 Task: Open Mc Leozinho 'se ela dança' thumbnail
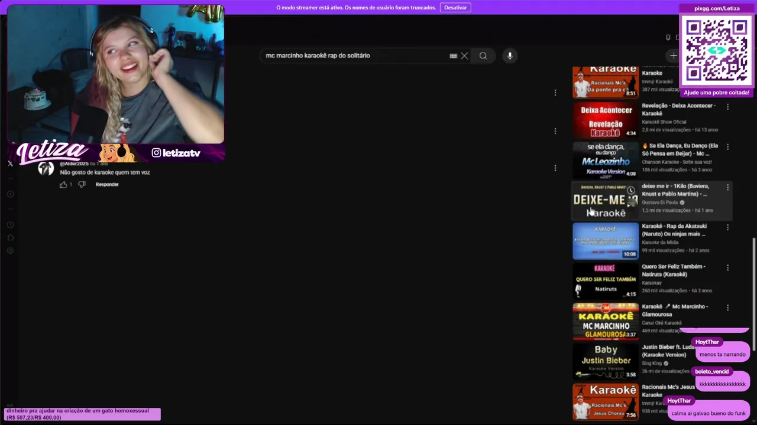click(606, 160)
